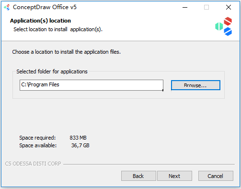
Task: Click the disabled maximize button
Action: tap(207, 7)
